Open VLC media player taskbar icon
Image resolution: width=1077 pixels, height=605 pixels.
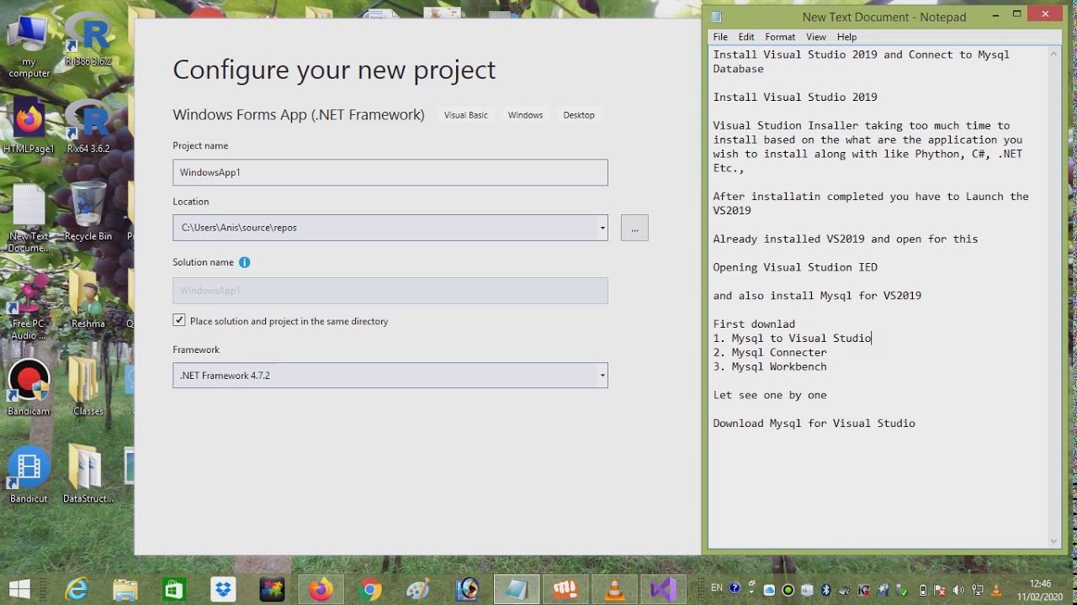tap(615, 590)
